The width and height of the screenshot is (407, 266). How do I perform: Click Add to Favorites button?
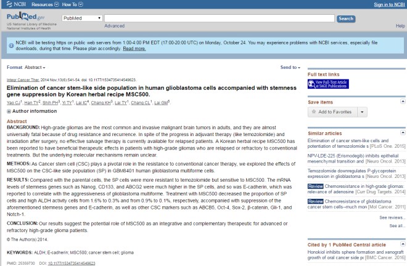(332, 112)
